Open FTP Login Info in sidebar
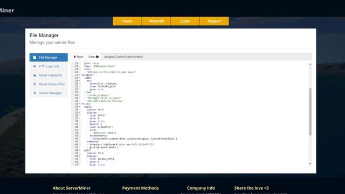345x194 pixels. tap(49, 66)
